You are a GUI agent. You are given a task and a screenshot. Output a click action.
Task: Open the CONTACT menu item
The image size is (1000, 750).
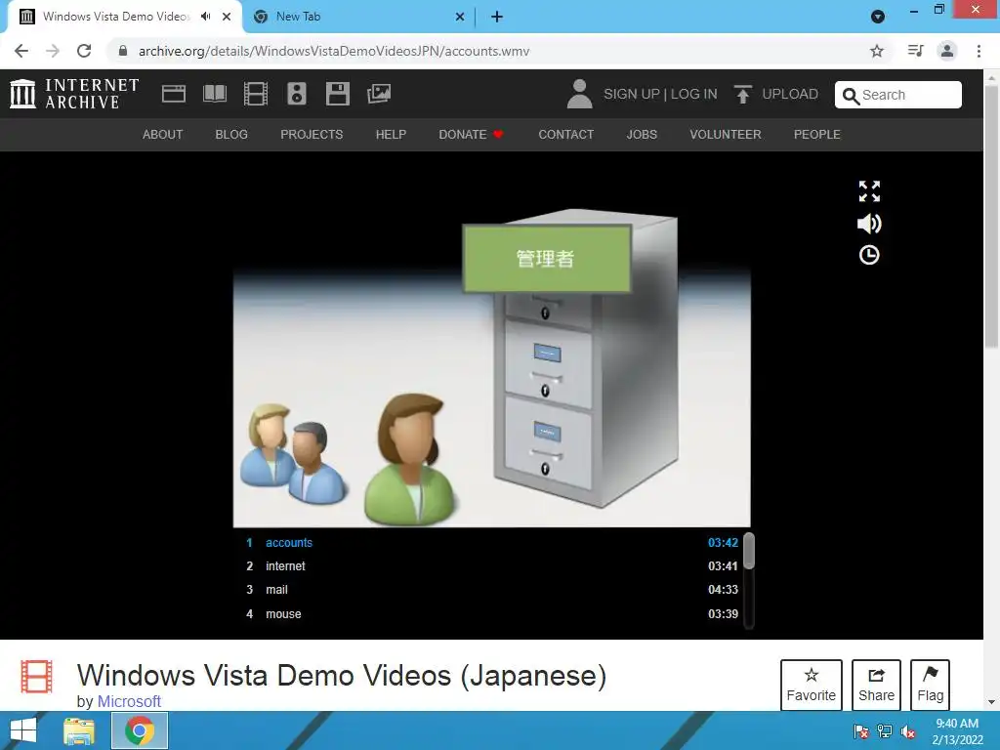pos(565,135)
